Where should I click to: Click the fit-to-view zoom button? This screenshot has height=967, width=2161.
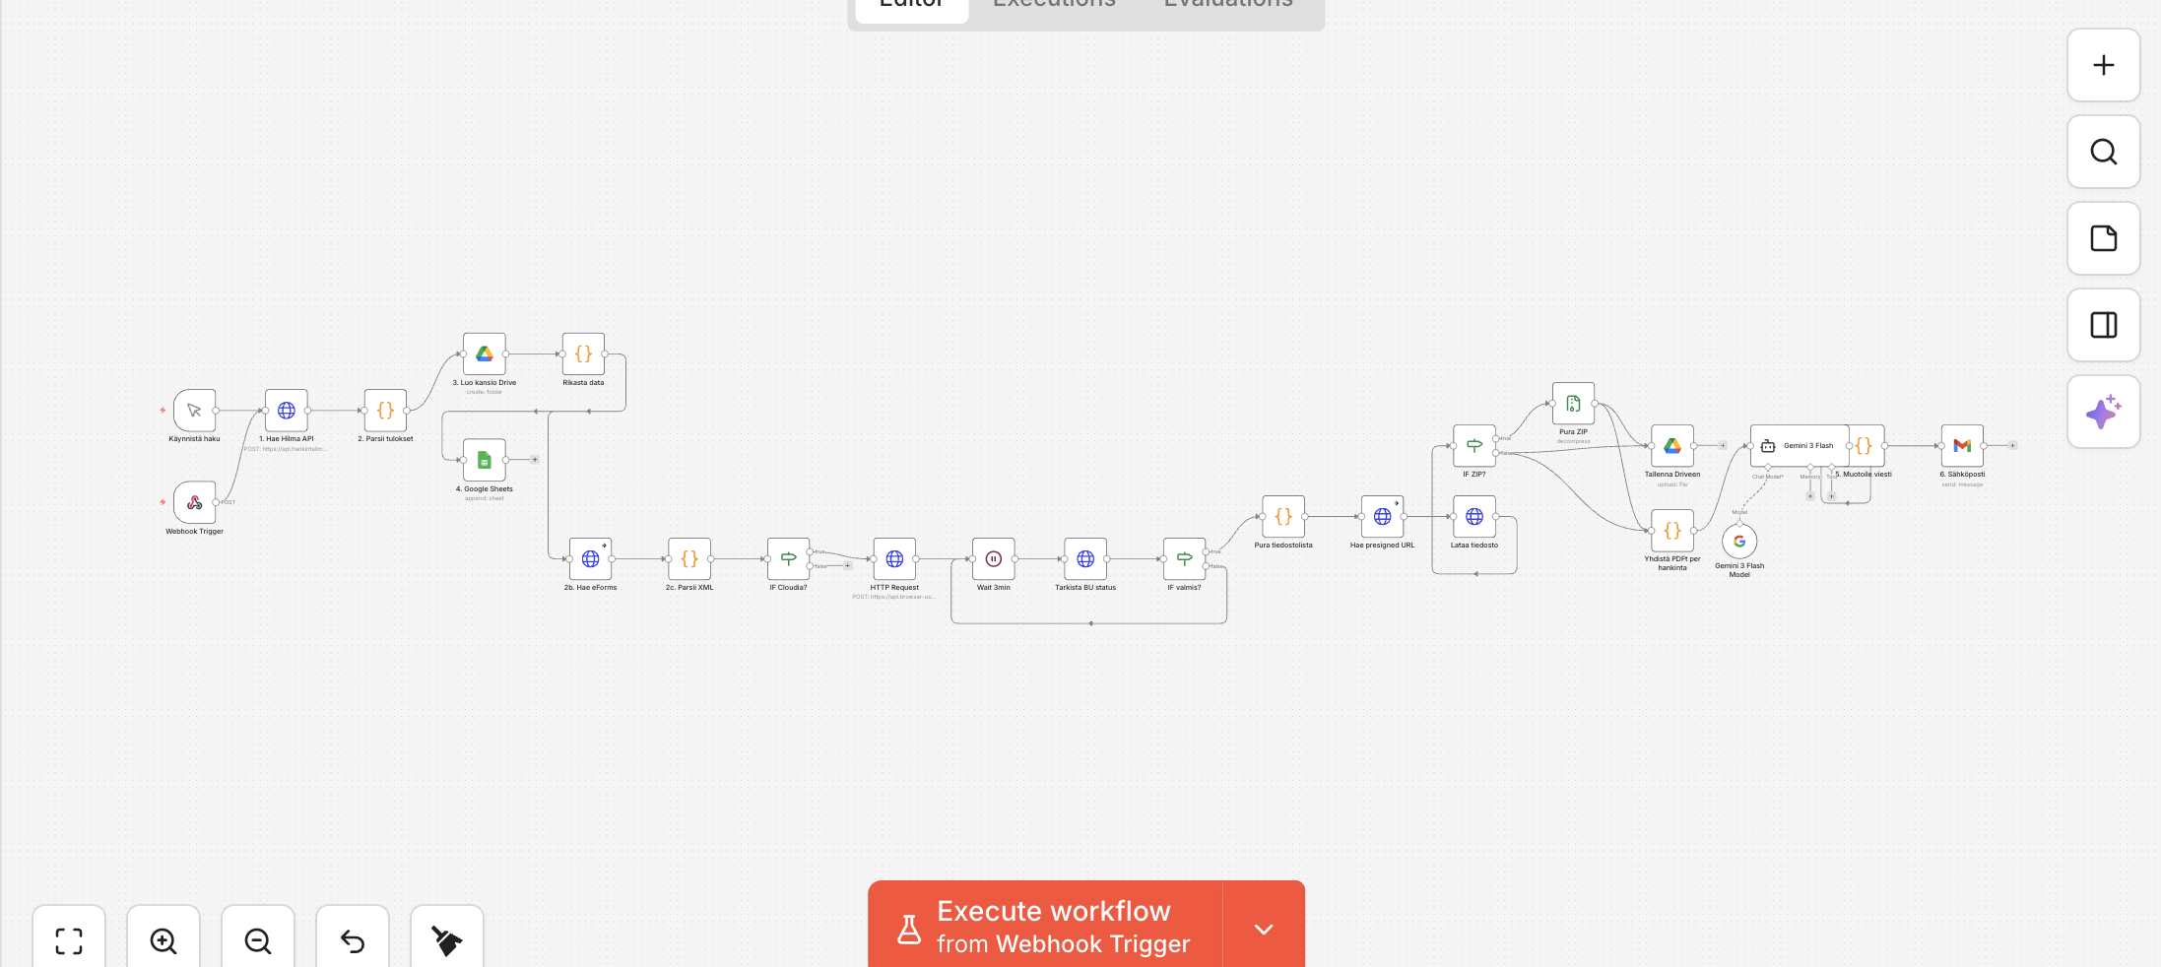[69, 940]
